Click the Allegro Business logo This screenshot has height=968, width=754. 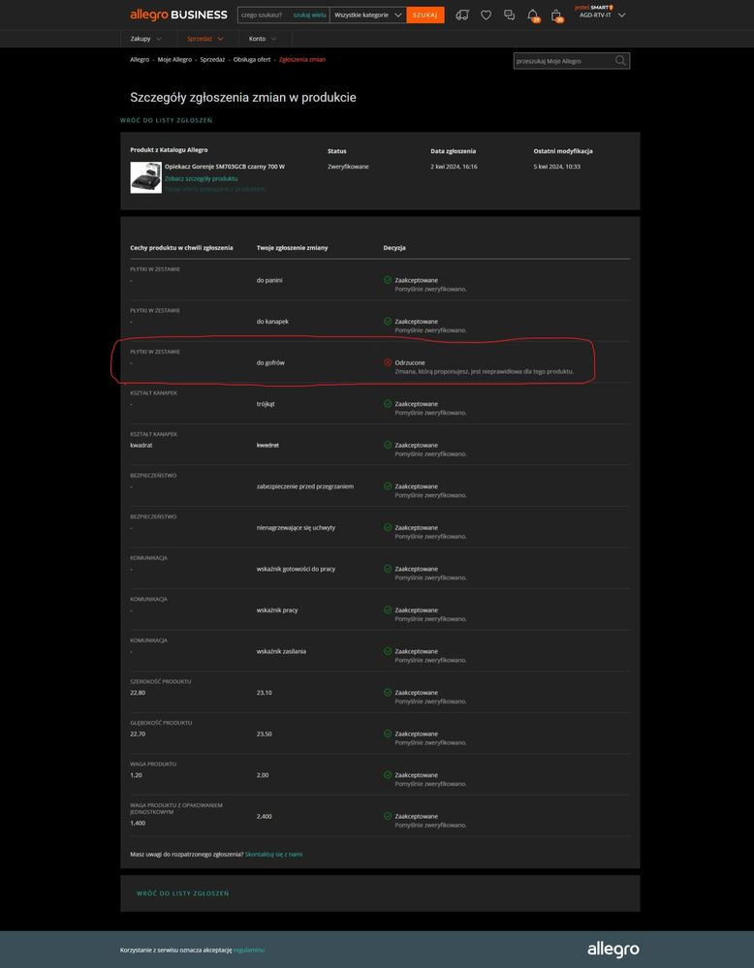click(178, 15)
